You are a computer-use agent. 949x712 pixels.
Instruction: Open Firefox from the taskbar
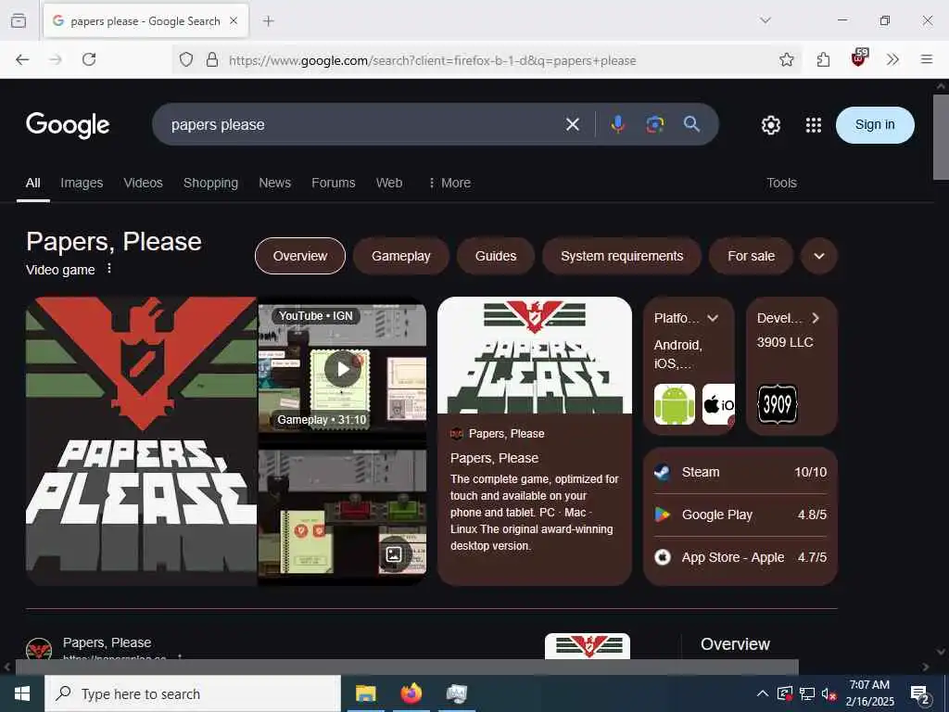click(x=411, y=693)
